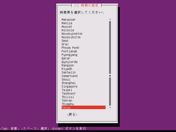176x132 pixels.
Task: Select Phnom Penh time zone
Action: tap(84, 48)
